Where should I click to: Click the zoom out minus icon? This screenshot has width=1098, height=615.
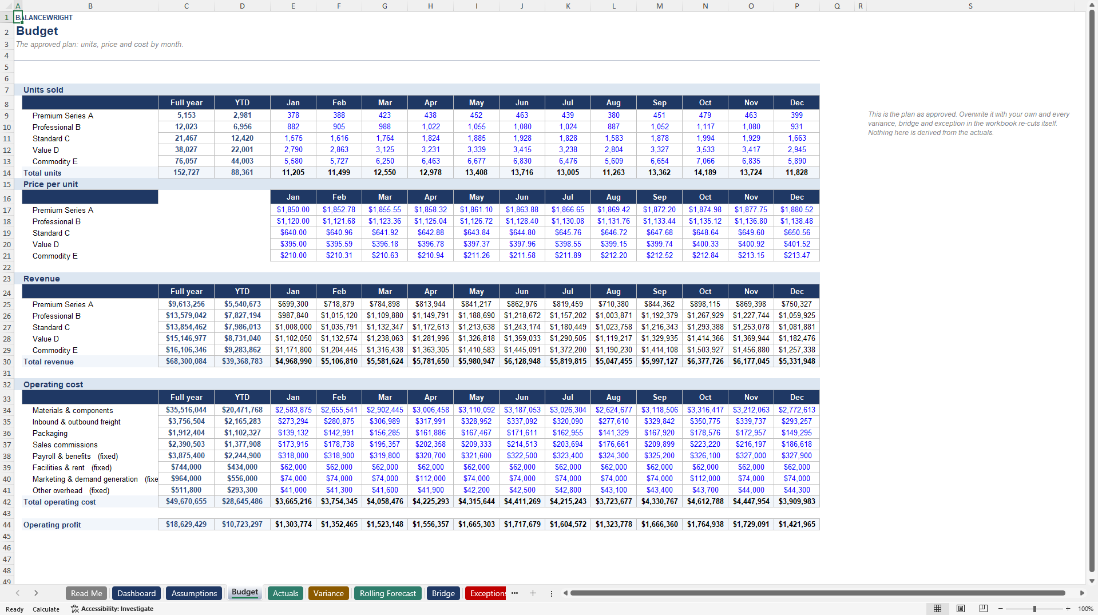(x=1000, y=609)
